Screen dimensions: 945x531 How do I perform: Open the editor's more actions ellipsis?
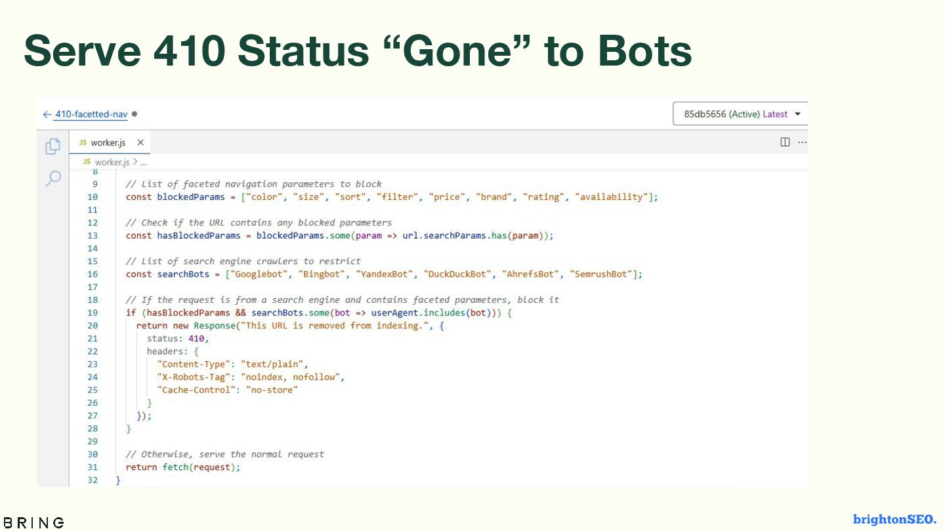click(x=802, y=142)
